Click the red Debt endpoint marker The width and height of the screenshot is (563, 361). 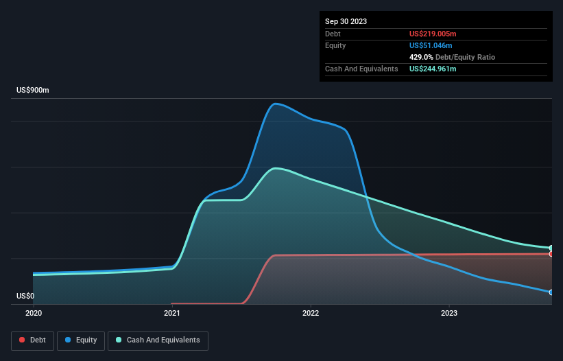click(x=551, y=254)
